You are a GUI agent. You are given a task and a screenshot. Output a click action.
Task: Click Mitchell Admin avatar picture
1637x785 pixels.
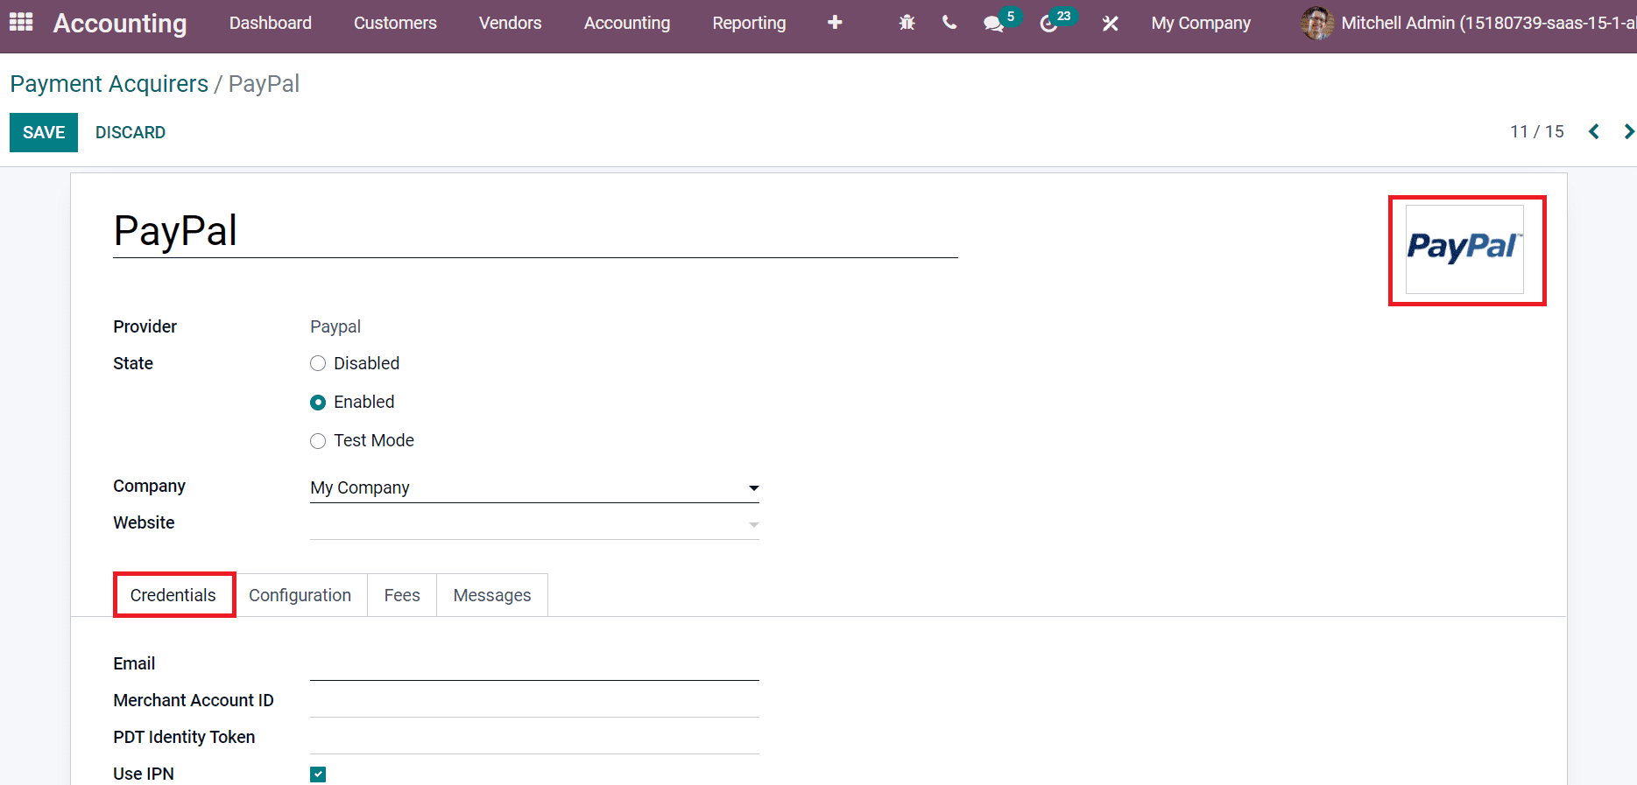point(1317,24)
